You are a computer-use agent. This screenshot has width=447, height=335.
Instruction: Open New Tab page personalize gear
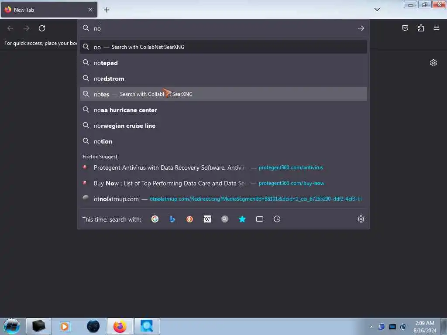point(433,63)
